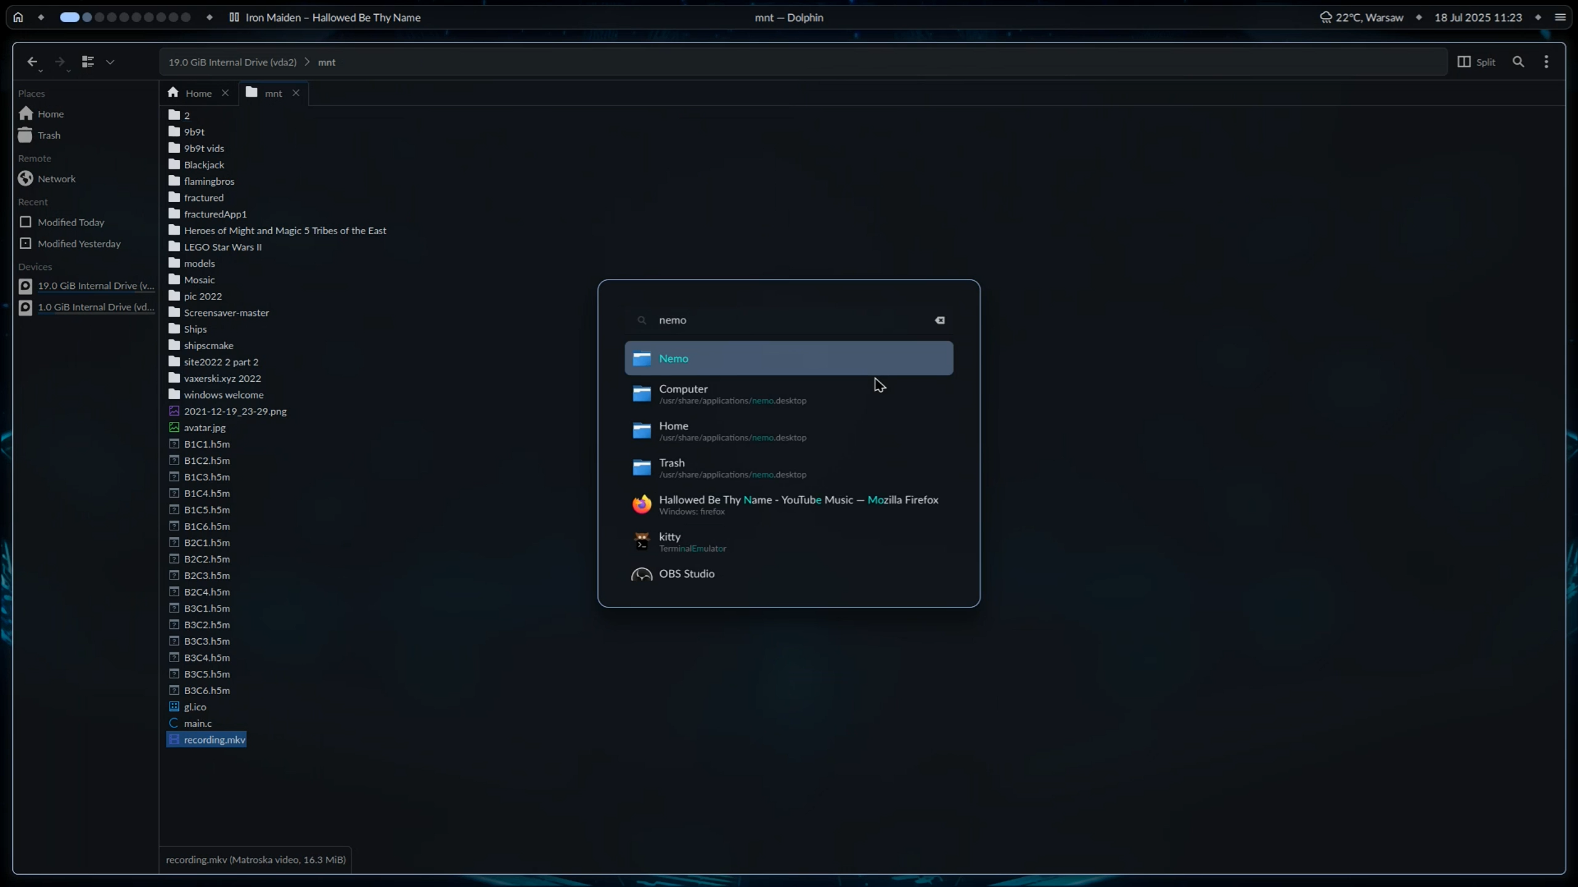
Task: Clear the launcher search text
Action: point(939,320)
